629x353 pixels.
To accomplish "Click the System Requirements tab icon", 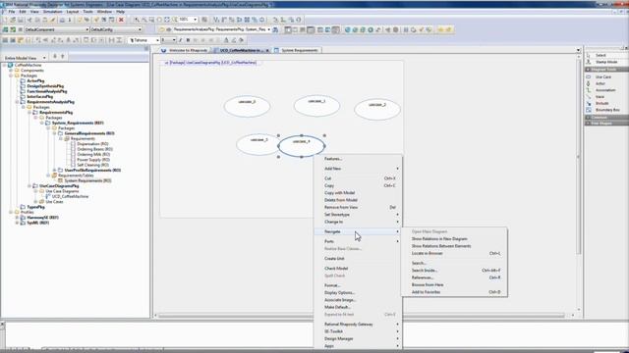I will point(276,50).
